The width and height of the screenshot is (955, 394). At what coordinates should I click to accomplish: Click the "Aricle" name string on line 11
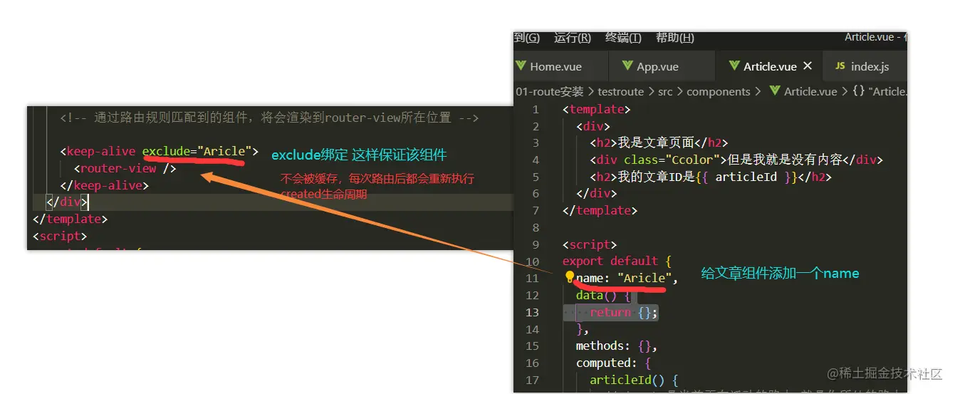tap(644, 278)
